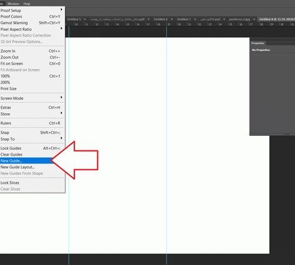Image resolution: width=295 pixels, height=265 pixels.
Task: Expand the Screen Mode submenu
Action: [x=32, y=98]
